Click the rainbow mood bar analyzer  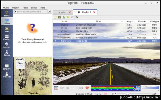[x=115, y=88]
